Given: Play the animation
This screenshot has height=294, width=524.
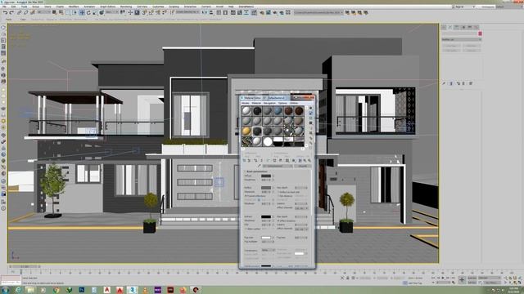Looking at the screenshot, I should [x=443, y=278].
